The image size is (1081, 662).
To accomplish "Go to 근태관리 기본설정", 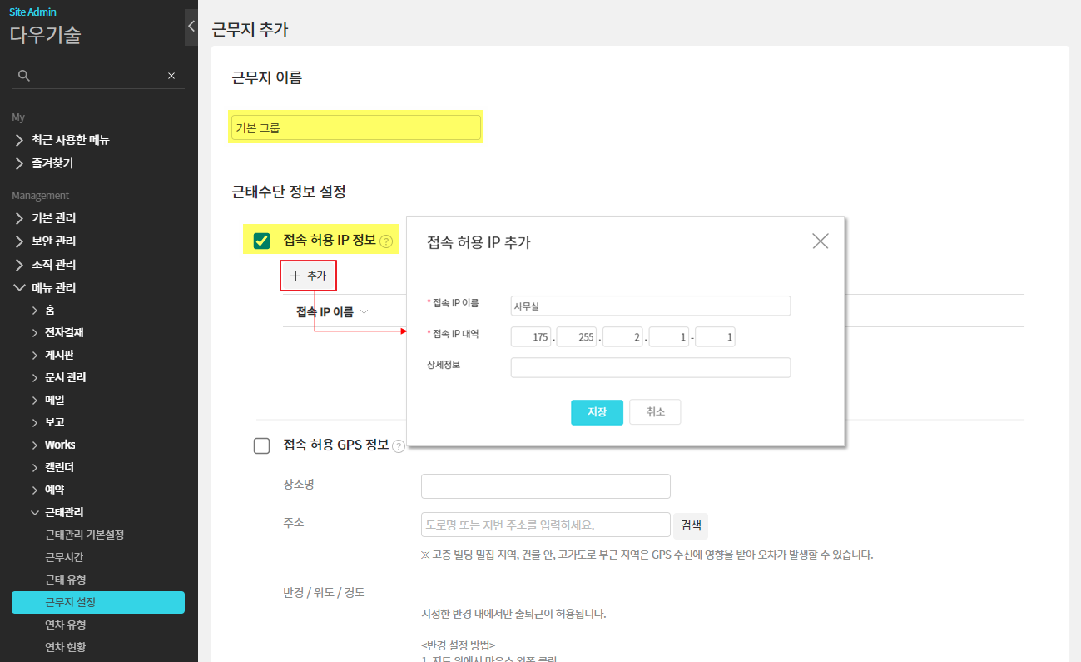I will coord(84,535).
